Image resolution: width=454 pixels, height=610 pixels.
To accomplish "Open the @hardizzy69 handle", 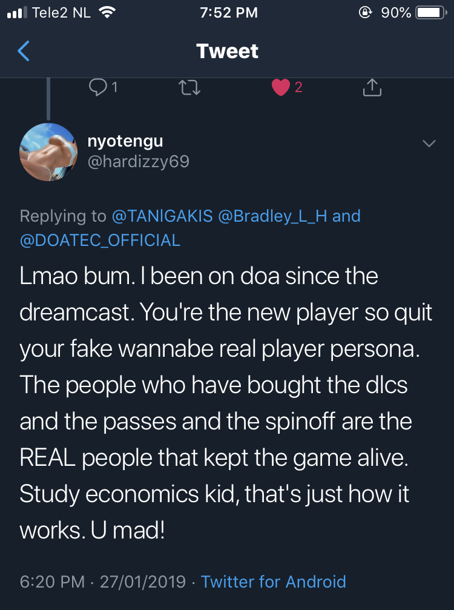I will pos(139,161).
